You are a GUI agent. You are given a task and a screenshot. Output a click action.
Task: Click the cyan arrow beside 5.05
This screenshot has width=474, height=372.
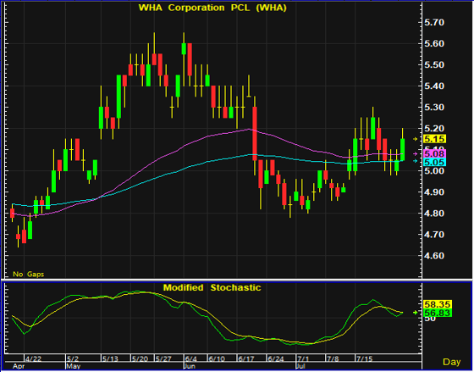(415, 161)
